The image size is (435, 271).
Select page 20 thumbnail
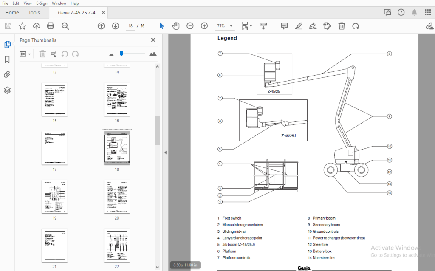[x=117, y=197]
